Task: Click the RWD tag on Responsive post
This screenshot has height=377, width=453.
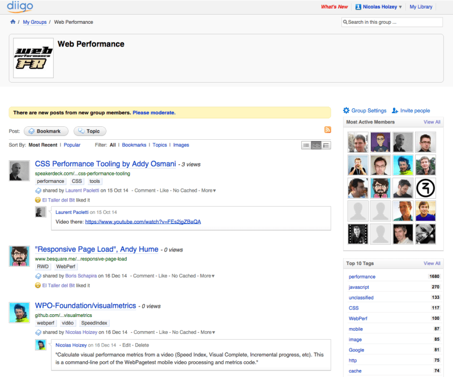Action: [43, 267]
